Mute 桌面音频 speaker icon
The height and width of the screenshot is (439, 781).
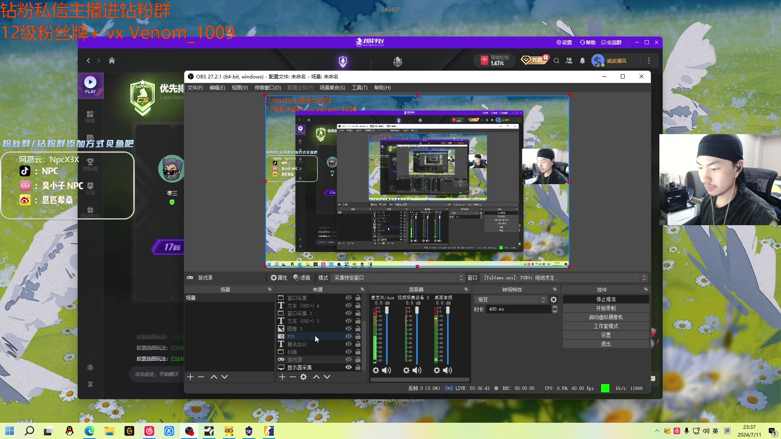pyautogui.click(x=447, y=370)
